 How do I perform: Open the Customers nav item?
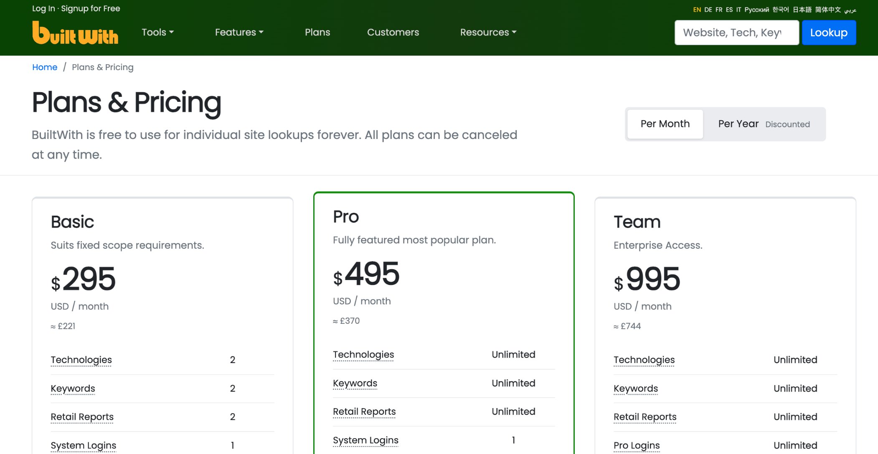[393, 32]
